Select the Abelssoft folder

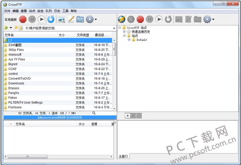58,55
